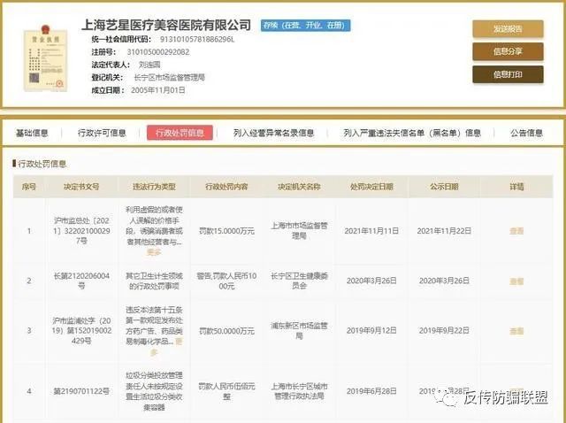
Task: Click publication date 2021年11月22日
Action: coord(444,231)
